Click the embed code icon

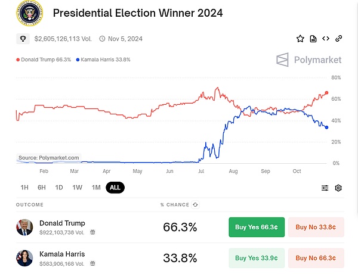tap(326, 39)
